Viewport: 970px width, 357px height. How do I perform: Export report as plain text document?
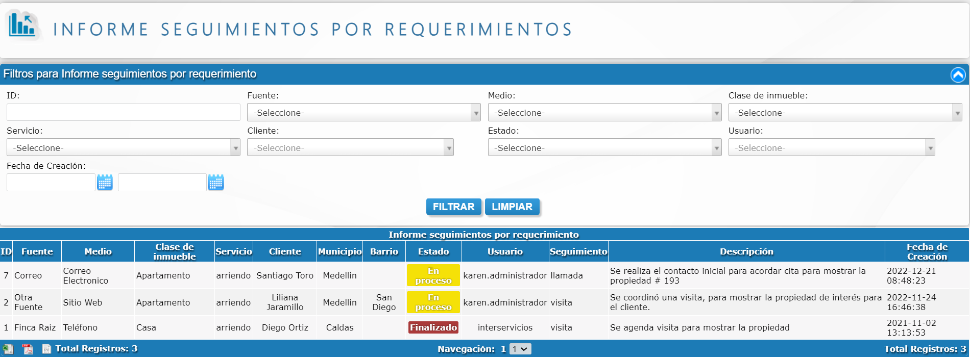(x=46, y=349)
